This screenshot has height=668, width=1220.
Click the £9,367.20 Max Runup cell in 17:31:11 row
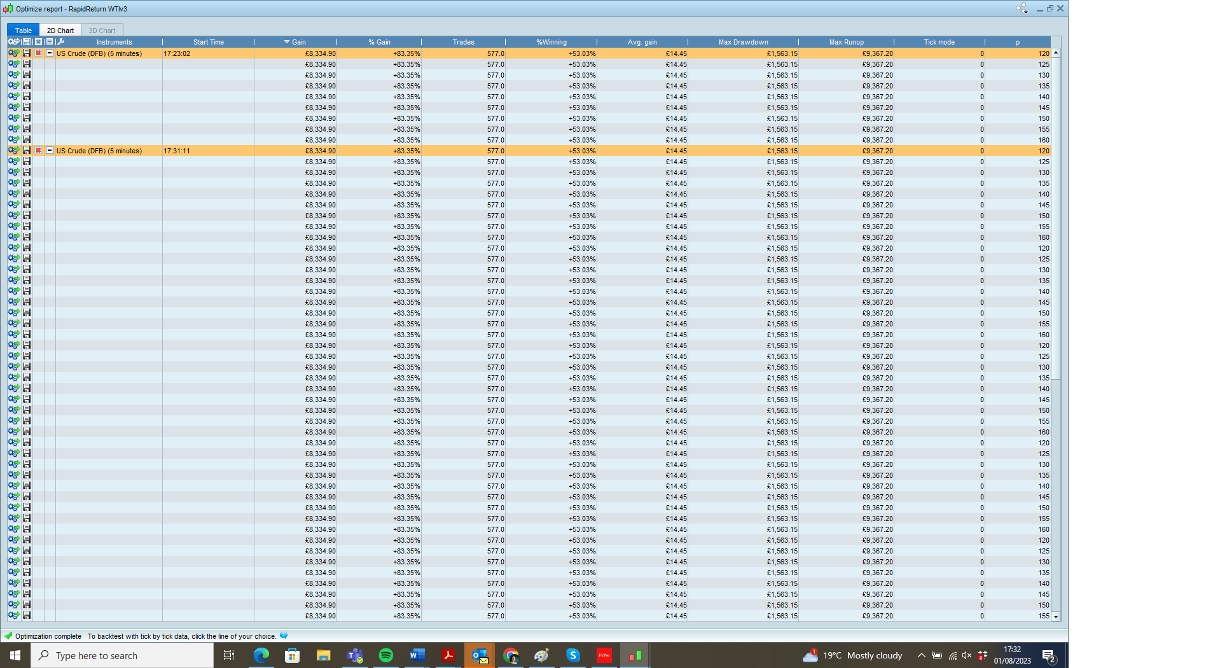(846, 151)
